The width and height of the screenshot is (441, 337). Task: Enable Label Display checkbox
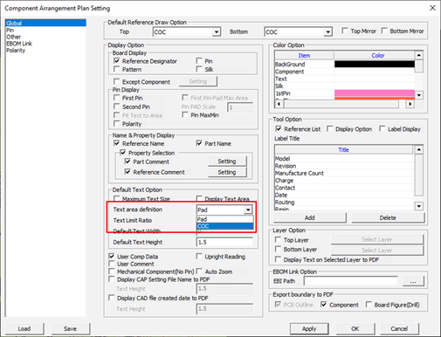pyautogui.click(x=382, y=128)
